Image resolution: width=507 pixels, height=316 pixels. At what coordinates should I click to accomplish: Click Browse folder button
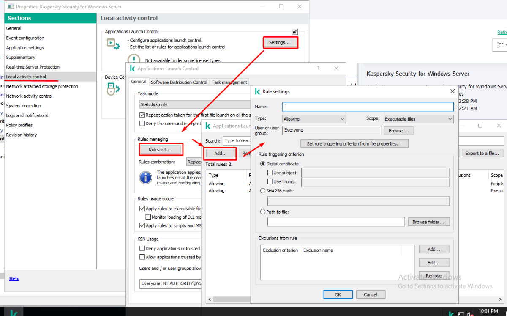pyautogui.click(x=428, y=222)
